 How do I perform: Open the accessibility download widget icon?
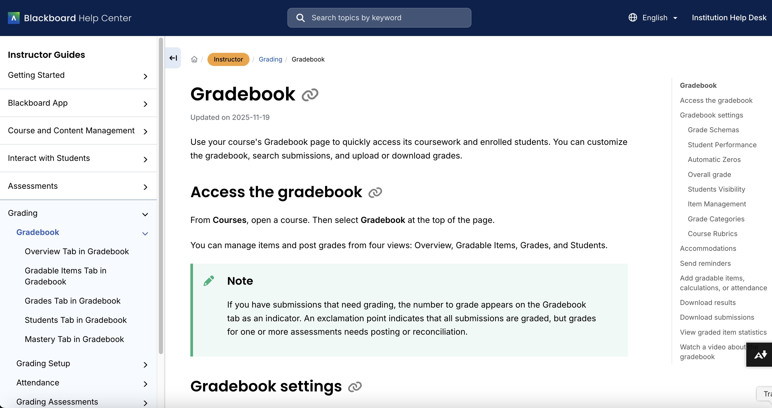tap(760, 355)
